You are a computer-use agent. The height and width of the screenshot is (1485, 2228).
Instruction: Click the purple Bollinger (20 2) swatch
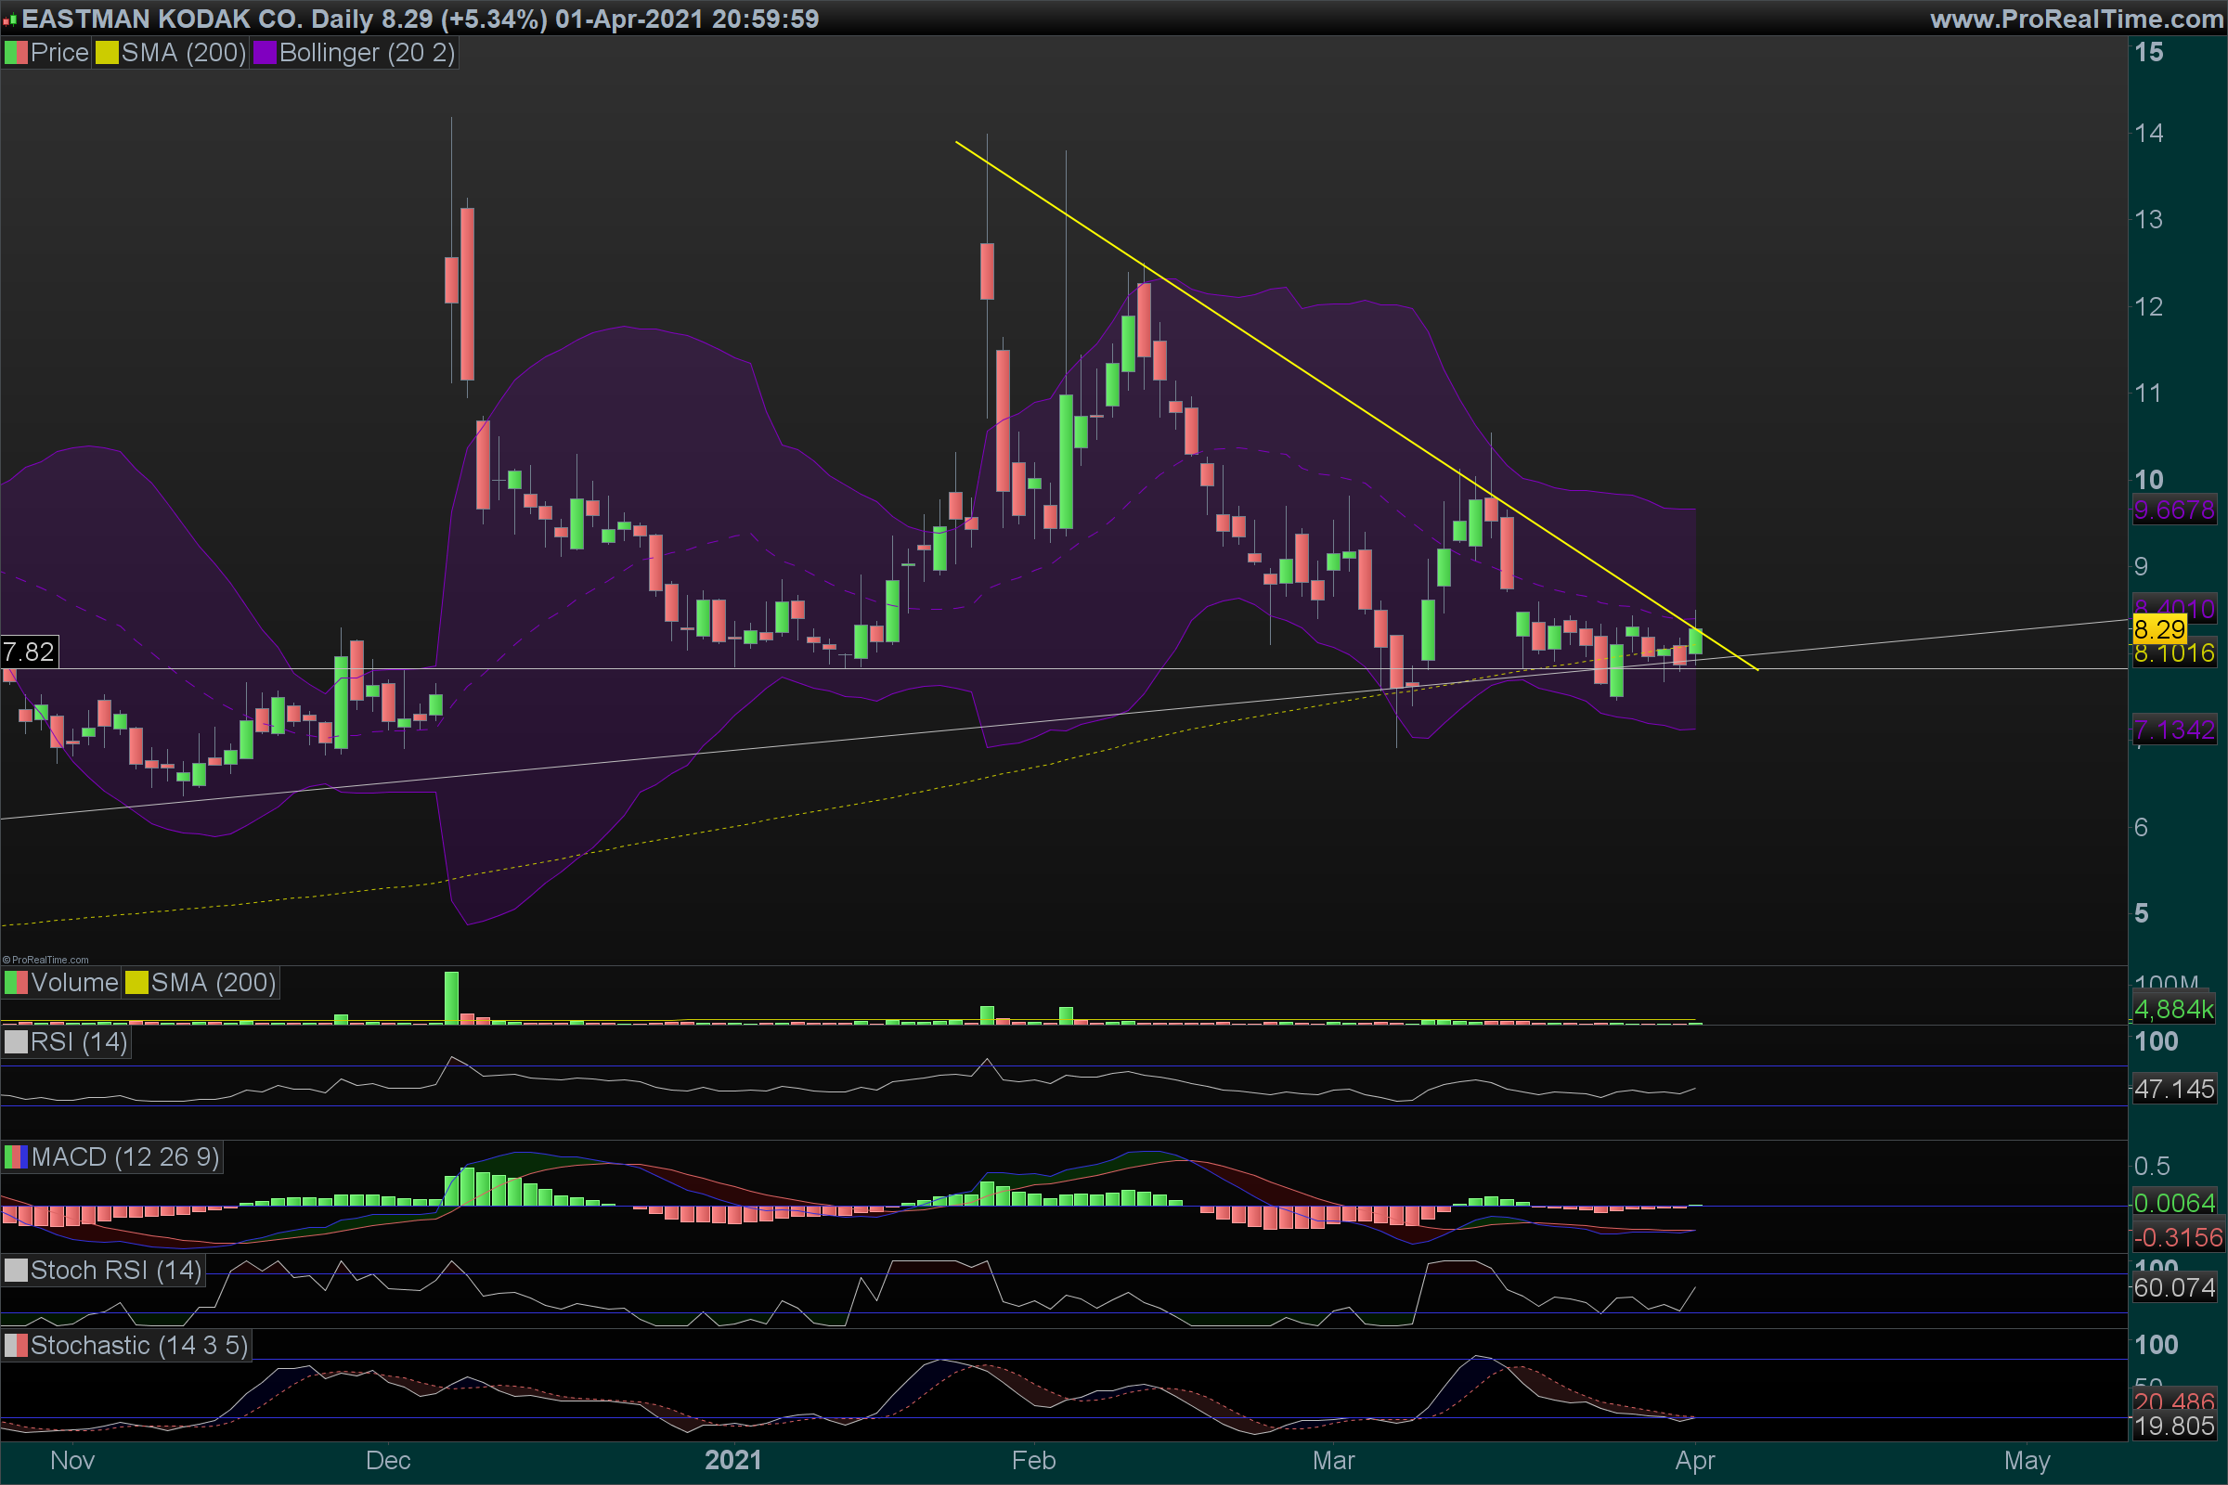[265, 53]
